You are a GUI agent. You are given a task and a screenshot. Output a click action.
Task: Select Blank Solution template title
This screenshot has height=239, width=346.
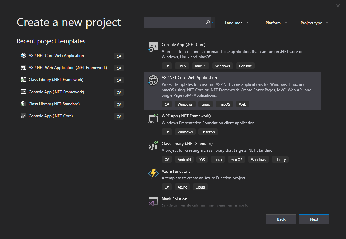pyautogui.click(x=174, y=199)
